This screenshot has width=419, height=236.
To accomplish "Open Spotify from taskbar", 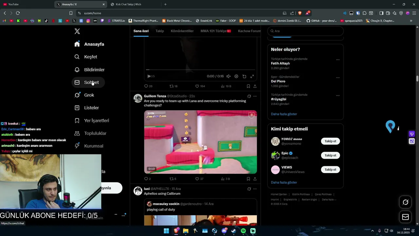I will click(243, 231).
